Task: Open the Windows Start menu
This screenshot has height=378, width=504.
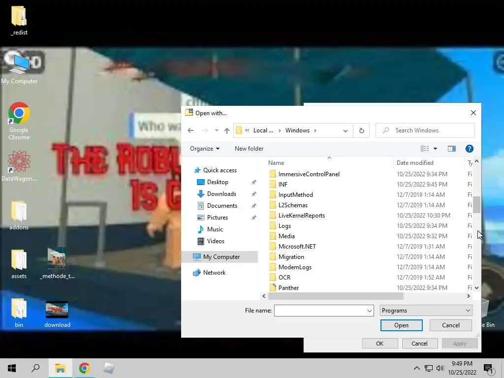Action: tap(12, 368)
